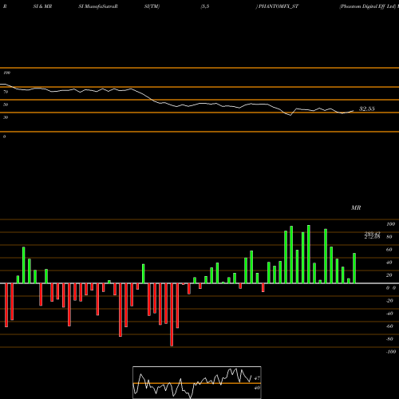Click the 'MR' label above bar chart
Screen dimensions: 399x399
click(x=356, y=207)
